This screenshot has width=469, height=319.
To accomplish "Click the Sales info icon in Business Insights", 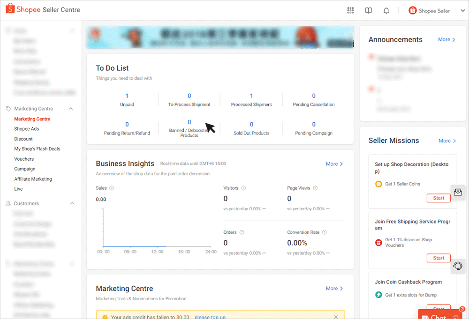I will pos(111,188).
